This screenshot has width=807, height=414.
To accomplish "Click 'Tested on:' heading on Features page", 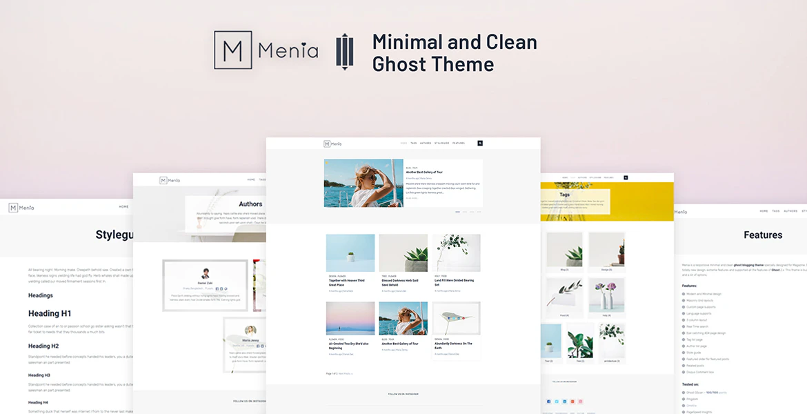I will 690,384.
